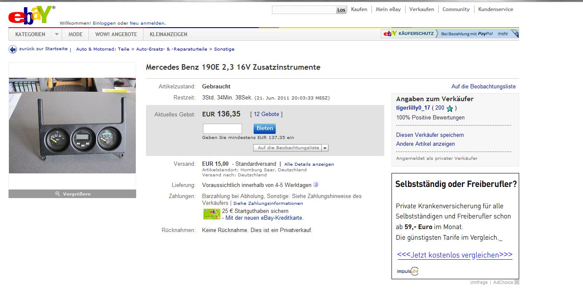Screen dimensions: 583x289
Task: Click the shipping cost EUR 15,00
Action: point(215,164)
